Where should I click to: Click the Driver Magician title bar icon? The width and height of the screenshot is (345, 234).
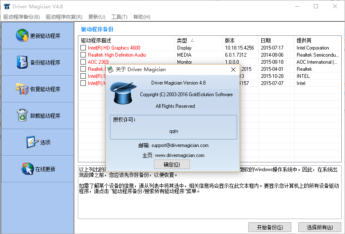(x=6, y=7)
